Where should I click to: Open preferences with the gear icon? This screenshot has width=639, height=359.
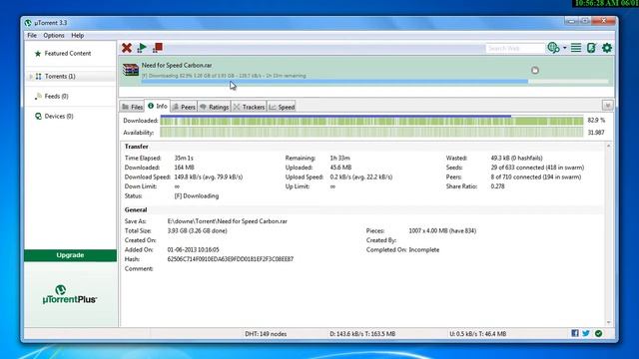click(607, 48)
